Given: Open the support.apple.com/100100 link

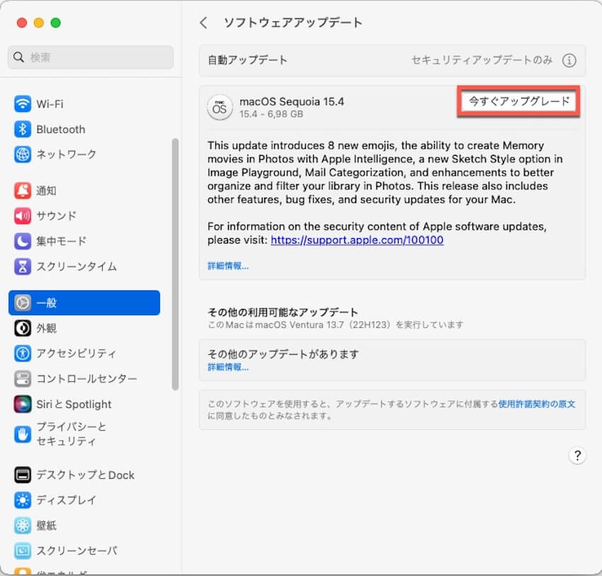Looking at the screenshot, I should click(357, 240).
